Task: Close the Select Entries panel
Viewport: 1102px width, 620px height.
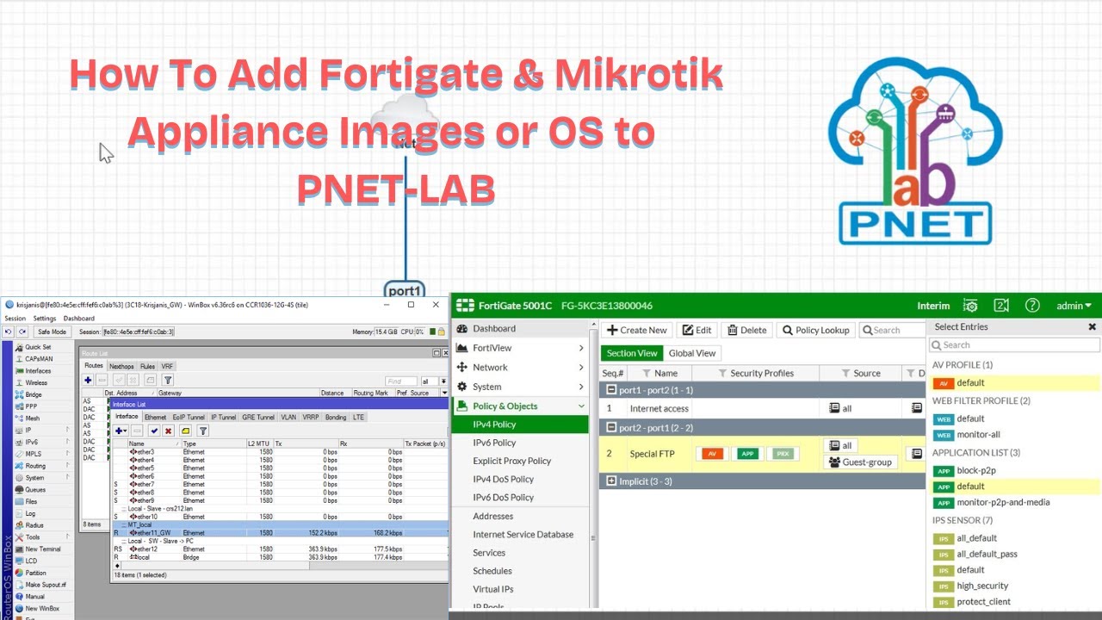Action: click(1093, 327)
